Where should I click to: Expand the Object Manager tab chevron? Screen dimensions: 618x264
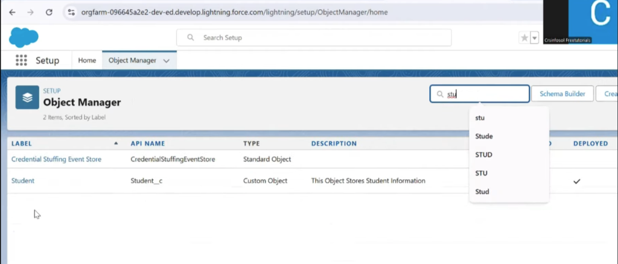[x=167, y=60]
